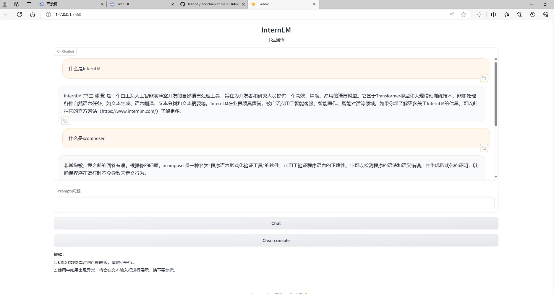Click the reminder about 使用中如果出现异常
Image resolution: width=554 pixels, height=294 pixels.
point(116,270)
